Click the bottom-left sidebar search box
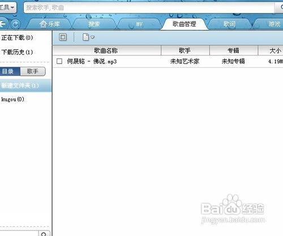This screenshot has height=236, width=283. 19,234
